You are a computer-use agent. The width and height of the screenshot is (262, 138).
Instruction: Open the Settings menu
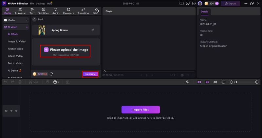(40, 4)
